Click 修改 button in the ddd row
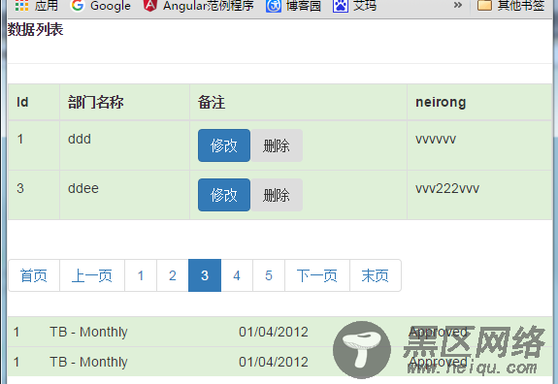This screenshot has width=558, height=384. pyautogui.click(x=224, y=145)
